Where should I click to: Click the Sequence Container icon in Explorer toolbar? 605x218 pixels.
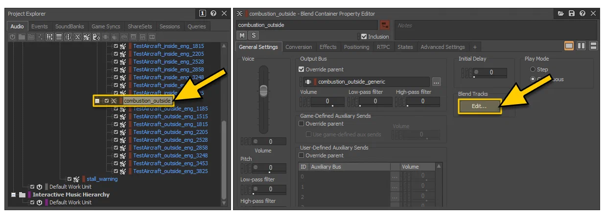click(59, 37)
